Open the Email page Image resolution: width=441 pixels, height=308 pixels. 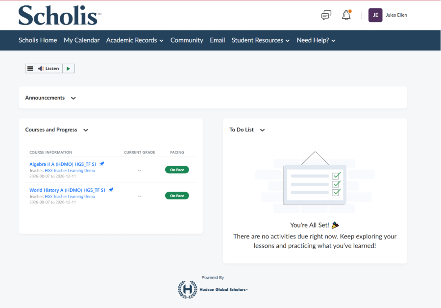(218, 40)
